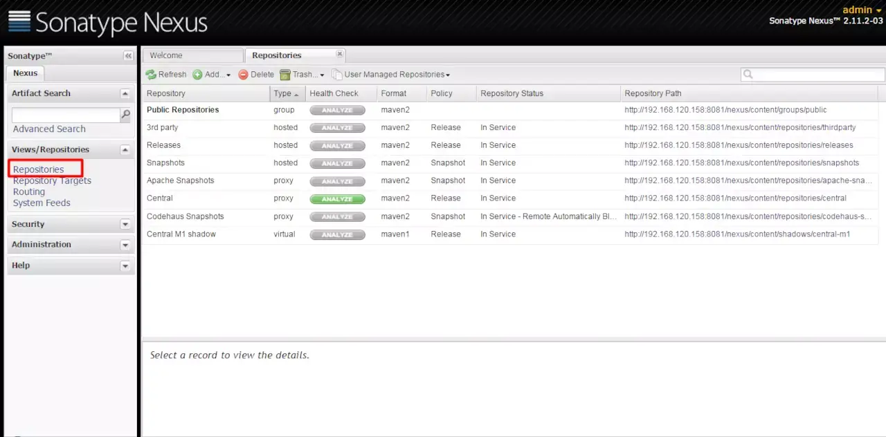Click the repositories/thirdparty path

[740, 128]
